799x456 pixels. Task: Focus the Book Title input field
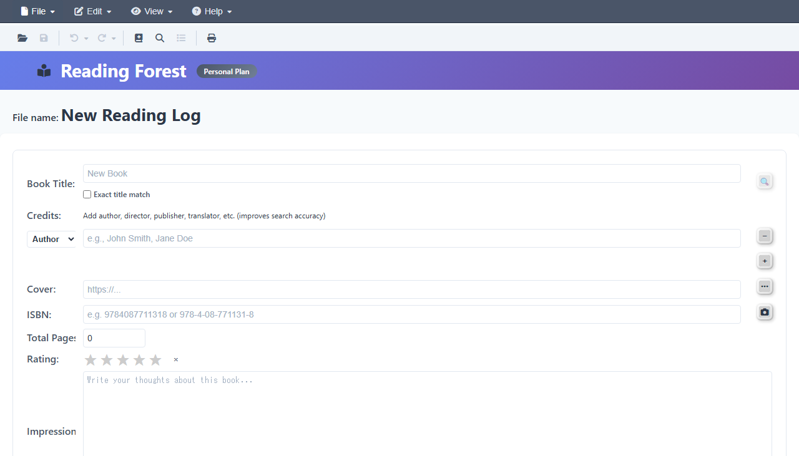pyautogui.click(x=412, y=173)
